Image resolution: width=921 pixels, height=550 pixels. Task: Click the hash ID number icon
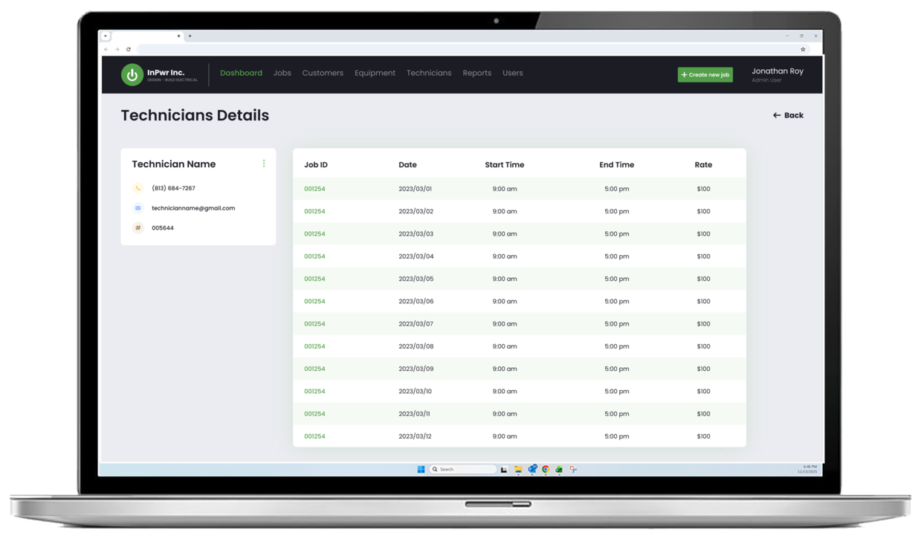(x=138, y=228)
